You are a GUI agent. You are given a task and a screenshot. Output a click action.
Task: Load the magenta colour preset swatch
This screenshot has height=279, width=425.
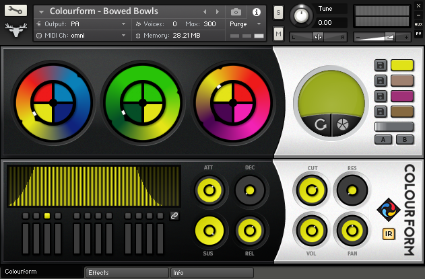click(402, 96)
